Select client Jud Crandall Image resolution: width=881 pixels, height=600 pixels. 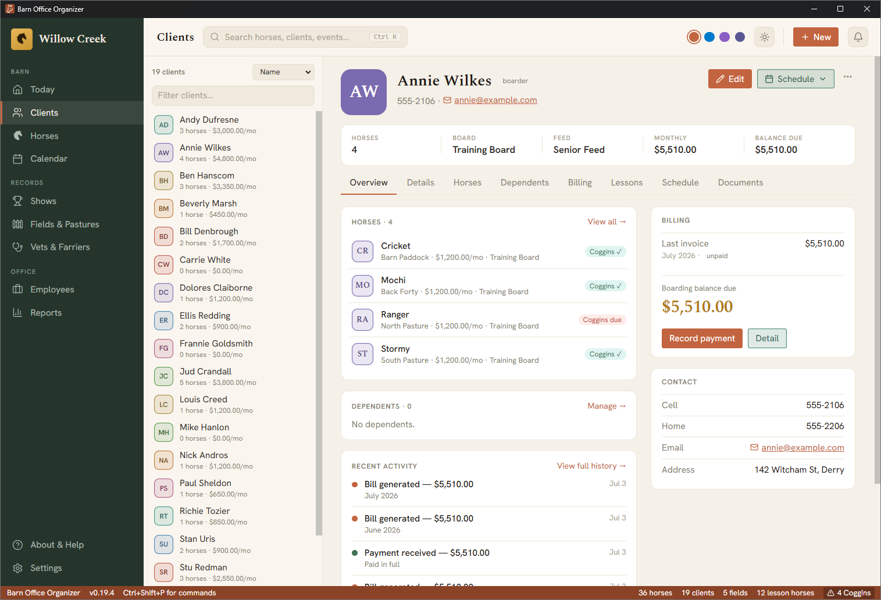pyautogui.click(x=233, y=377)
